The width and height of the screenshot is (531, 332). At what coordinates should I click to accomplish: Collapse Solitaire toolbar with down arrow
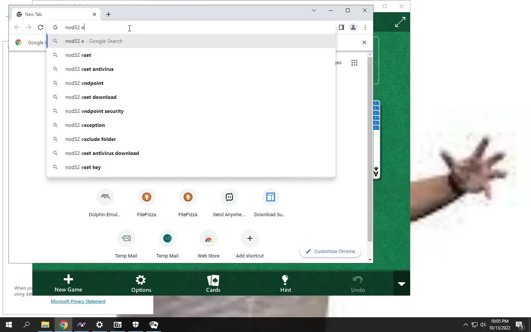tap(402, 284)
